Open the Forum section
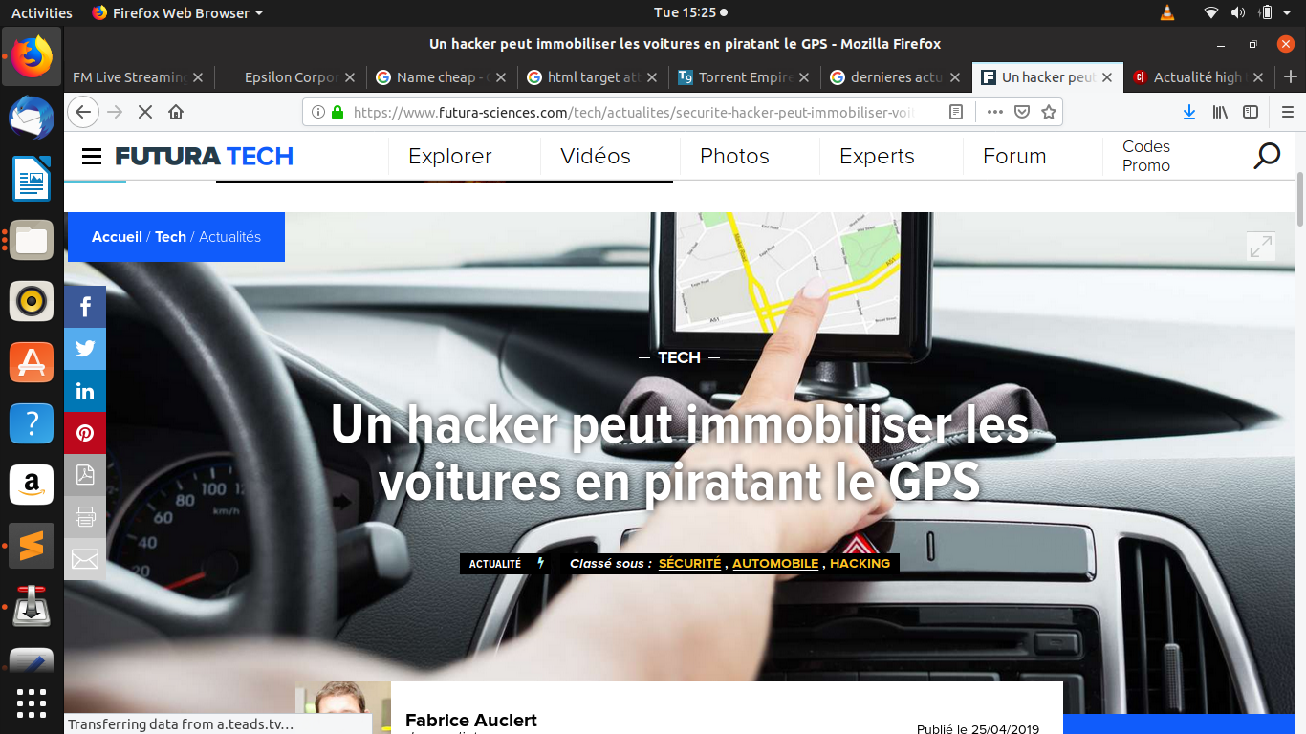Viewport: 1306px width, 734px height. click(x=1014, y=156)
